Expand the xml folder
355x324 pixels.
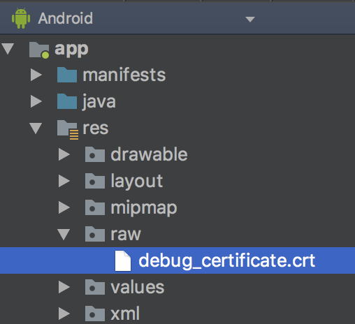64,314
